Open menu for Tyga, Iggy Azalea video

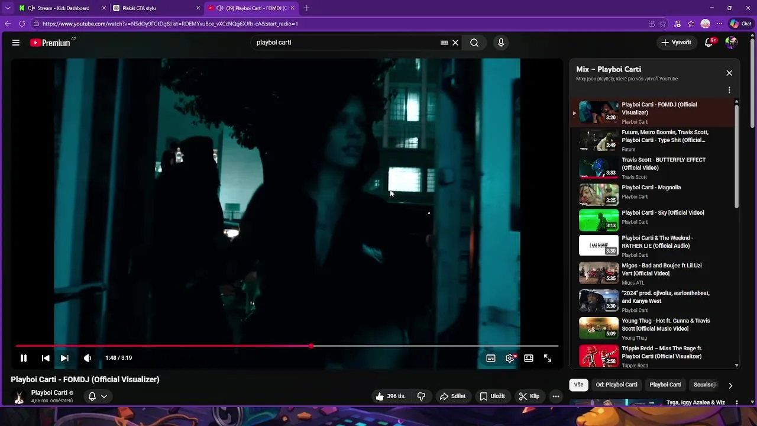point(736,403)
